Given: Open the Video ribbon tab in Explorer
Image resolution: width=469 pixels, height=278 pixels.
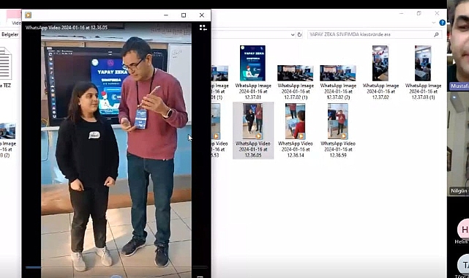Looking at the screenshot, I should tap(16, 23).
